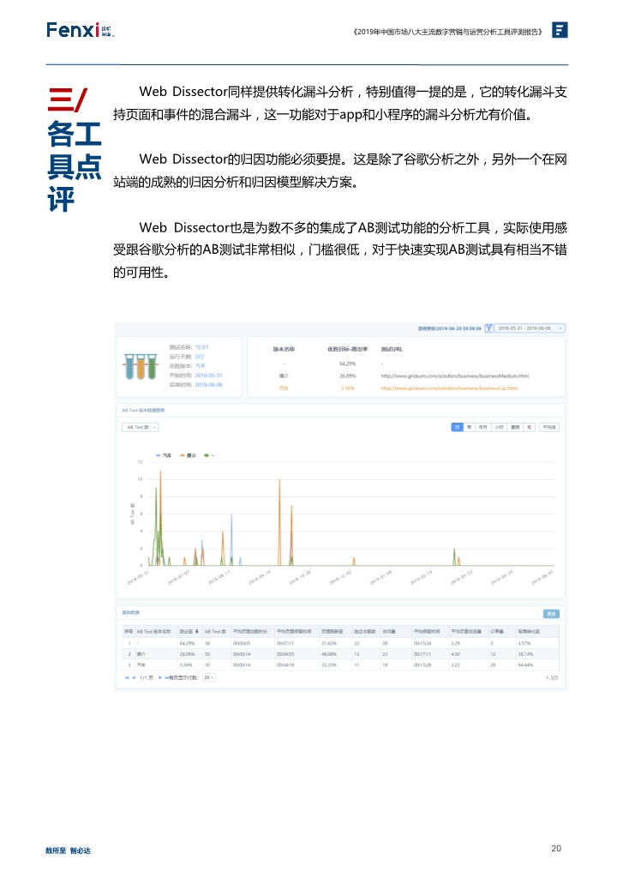The height and width of the screenshot is (890, 617).
Task: Sort by 跳出率 column arrow
Action: click(197, 631)
